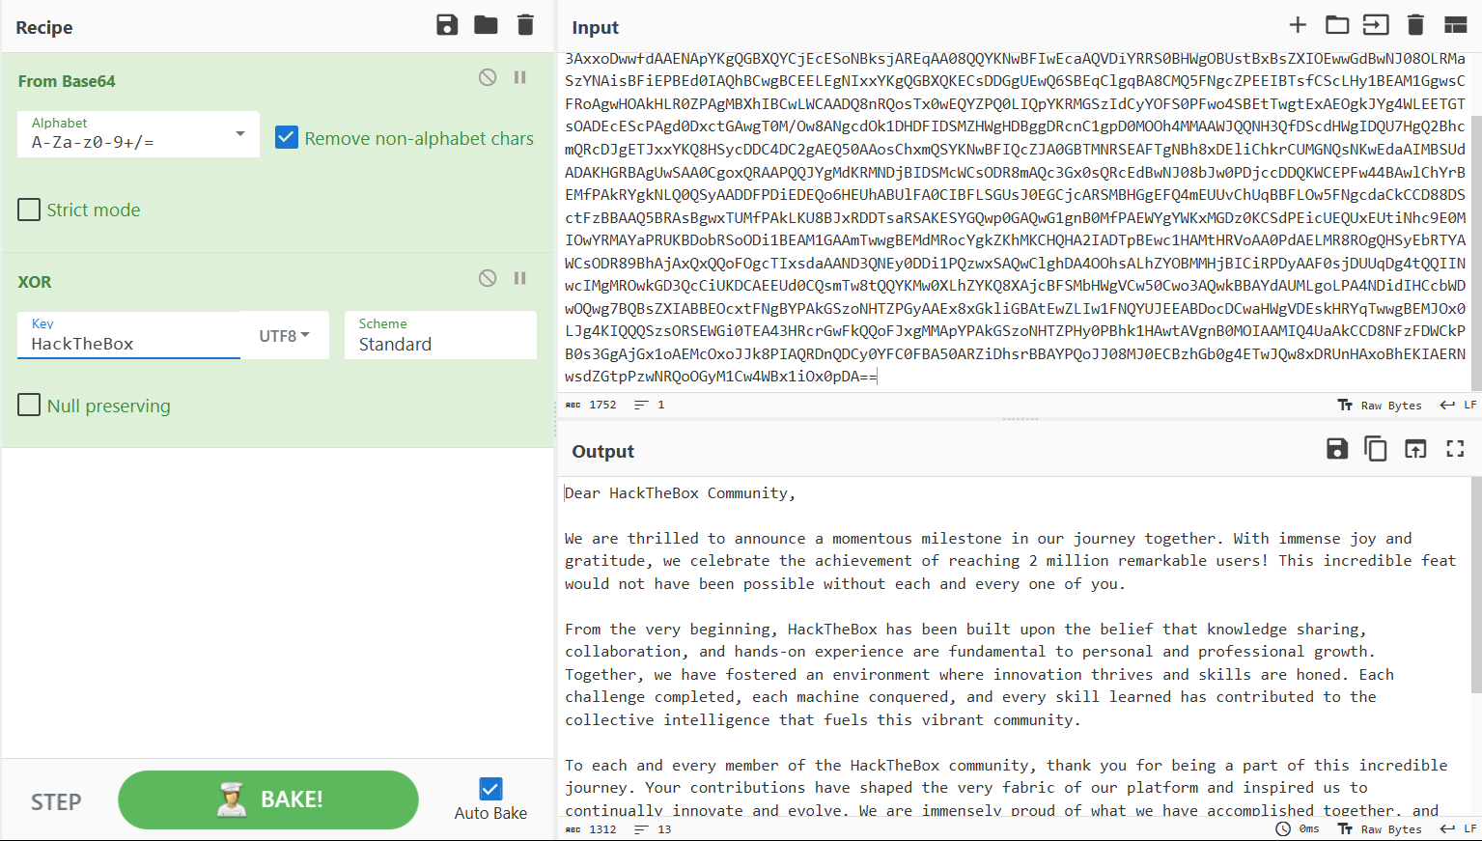Image resolution: width=1482 pixels, height=841 pixels.
Task: Edit the XOR Key field HackTheBox
Action: [x=128, y=335]
